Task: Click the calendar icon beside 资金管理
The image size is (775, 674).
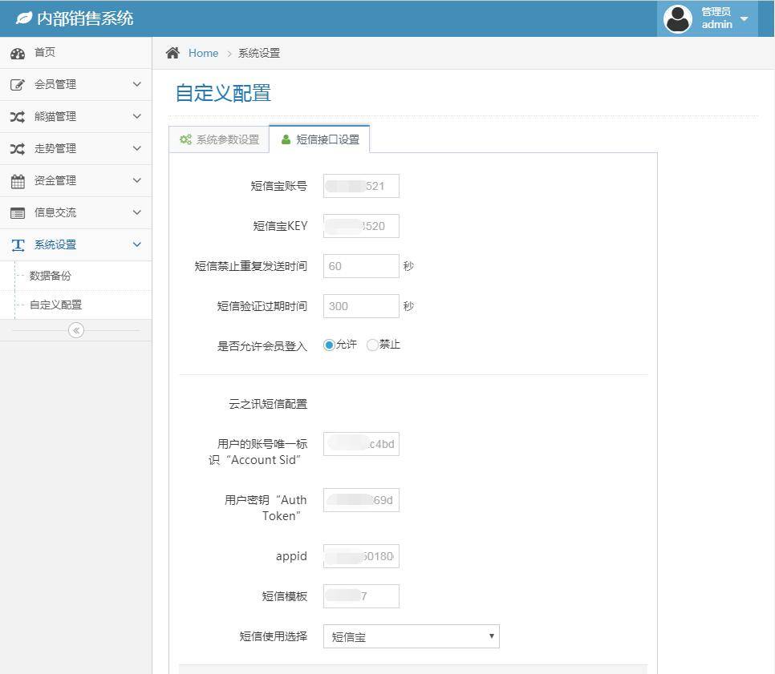Action: click(17, 181)
